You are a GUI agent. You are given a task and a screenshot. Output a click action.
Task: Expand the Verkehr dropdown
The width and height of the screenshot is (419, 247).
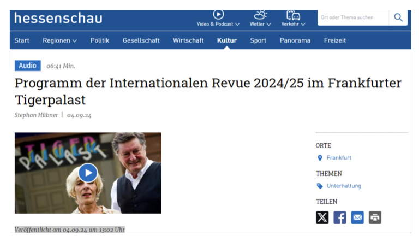293,19
